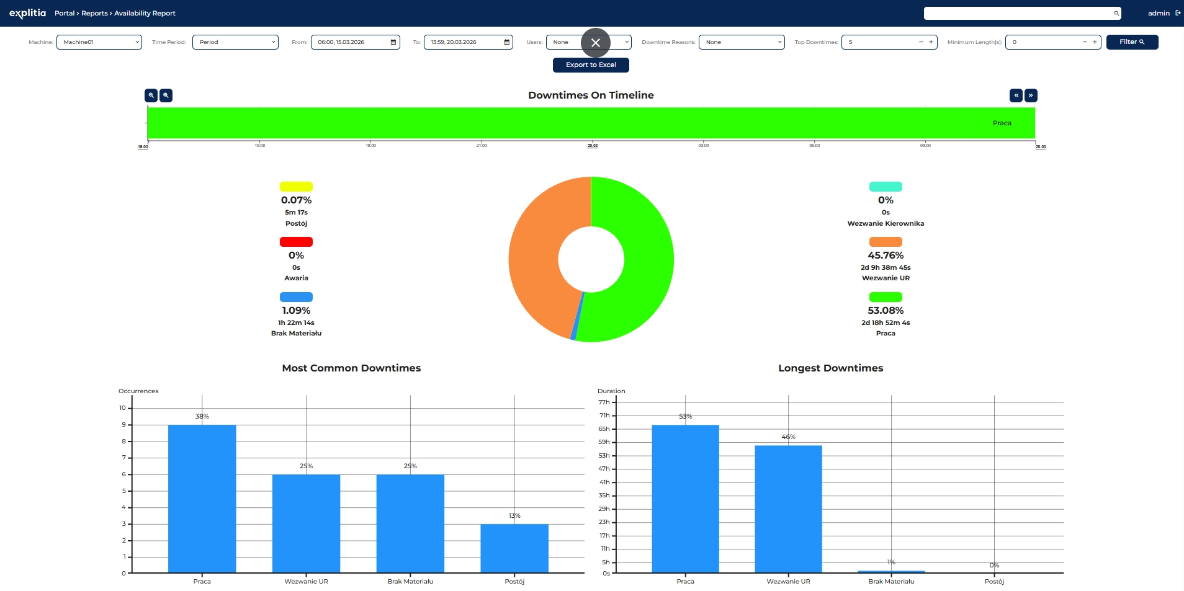Click the Filter button
Screen dimensions: 1184x591
pyautogui.click(x=1133, y=42)
